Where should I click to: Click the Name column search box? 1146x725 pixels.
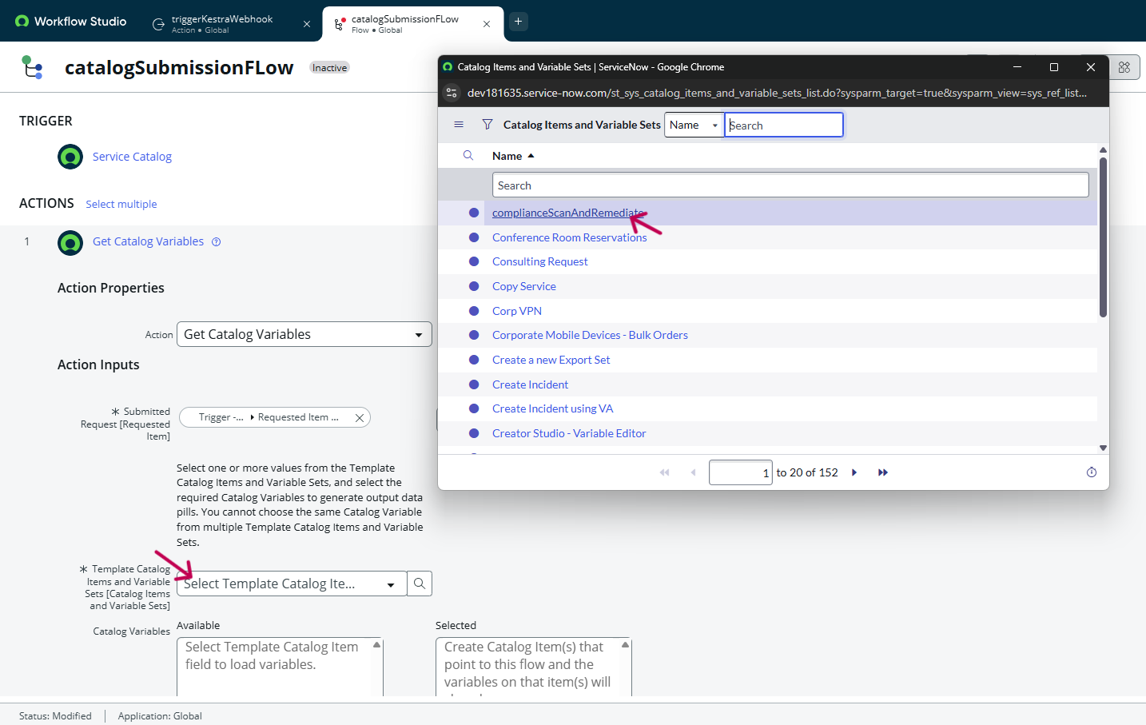790,185
